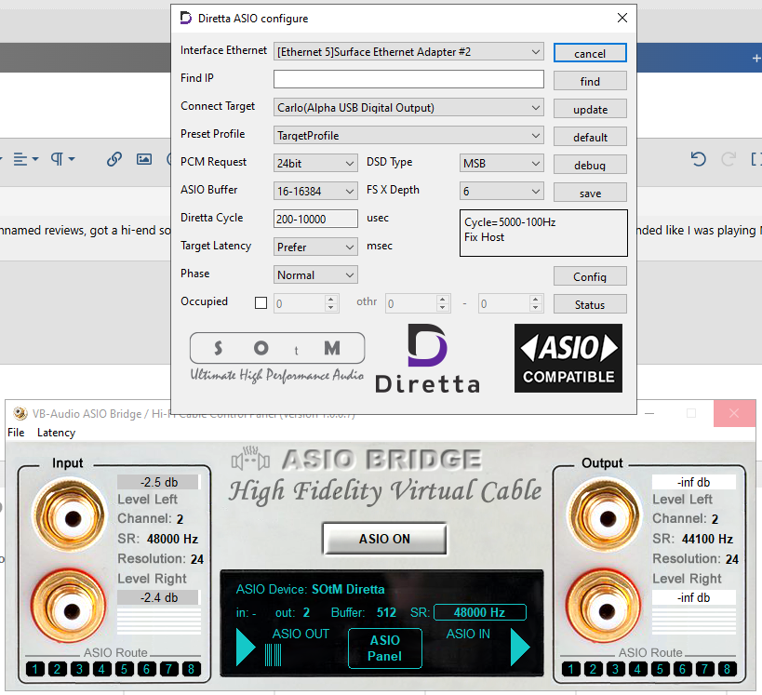Increment the othr stepper value

point(442,299)
